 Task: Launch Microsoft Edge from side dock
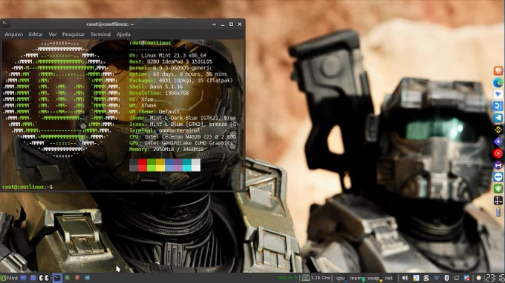(498, 83)
